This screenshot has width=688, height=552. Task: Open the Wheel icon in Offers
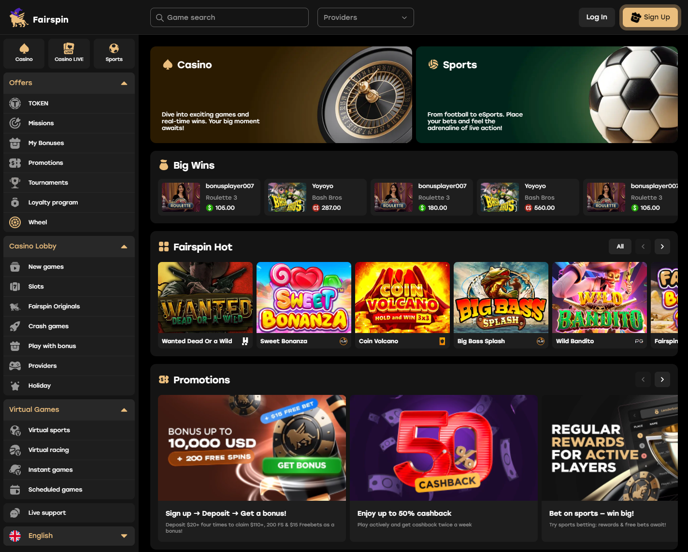click(15, 222)
